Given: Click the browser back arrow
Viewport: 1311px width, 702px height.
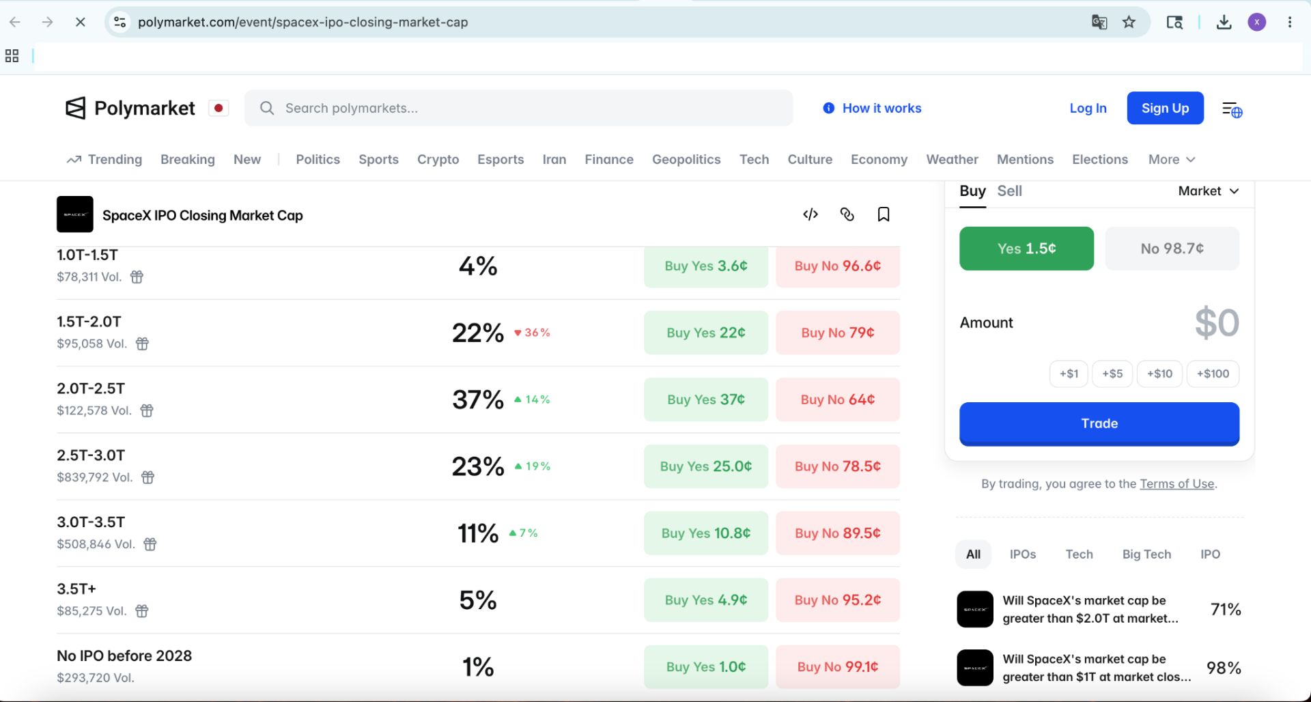Looking at the screenshot, I should [x=15, y=22].
